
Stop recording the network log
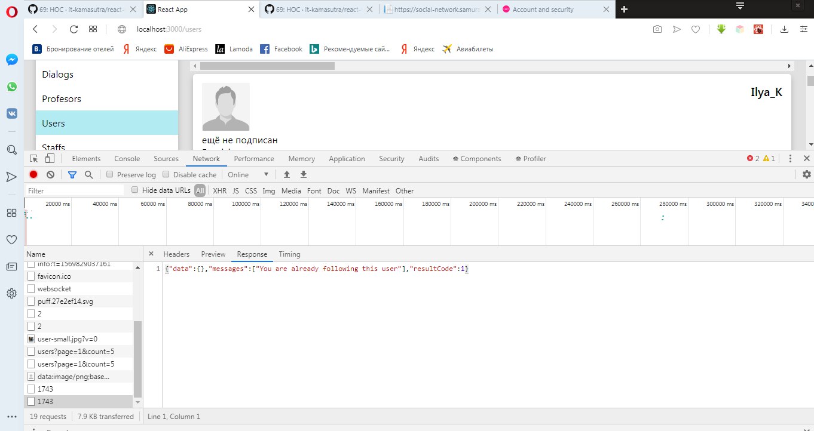click(x=33, y=174)
